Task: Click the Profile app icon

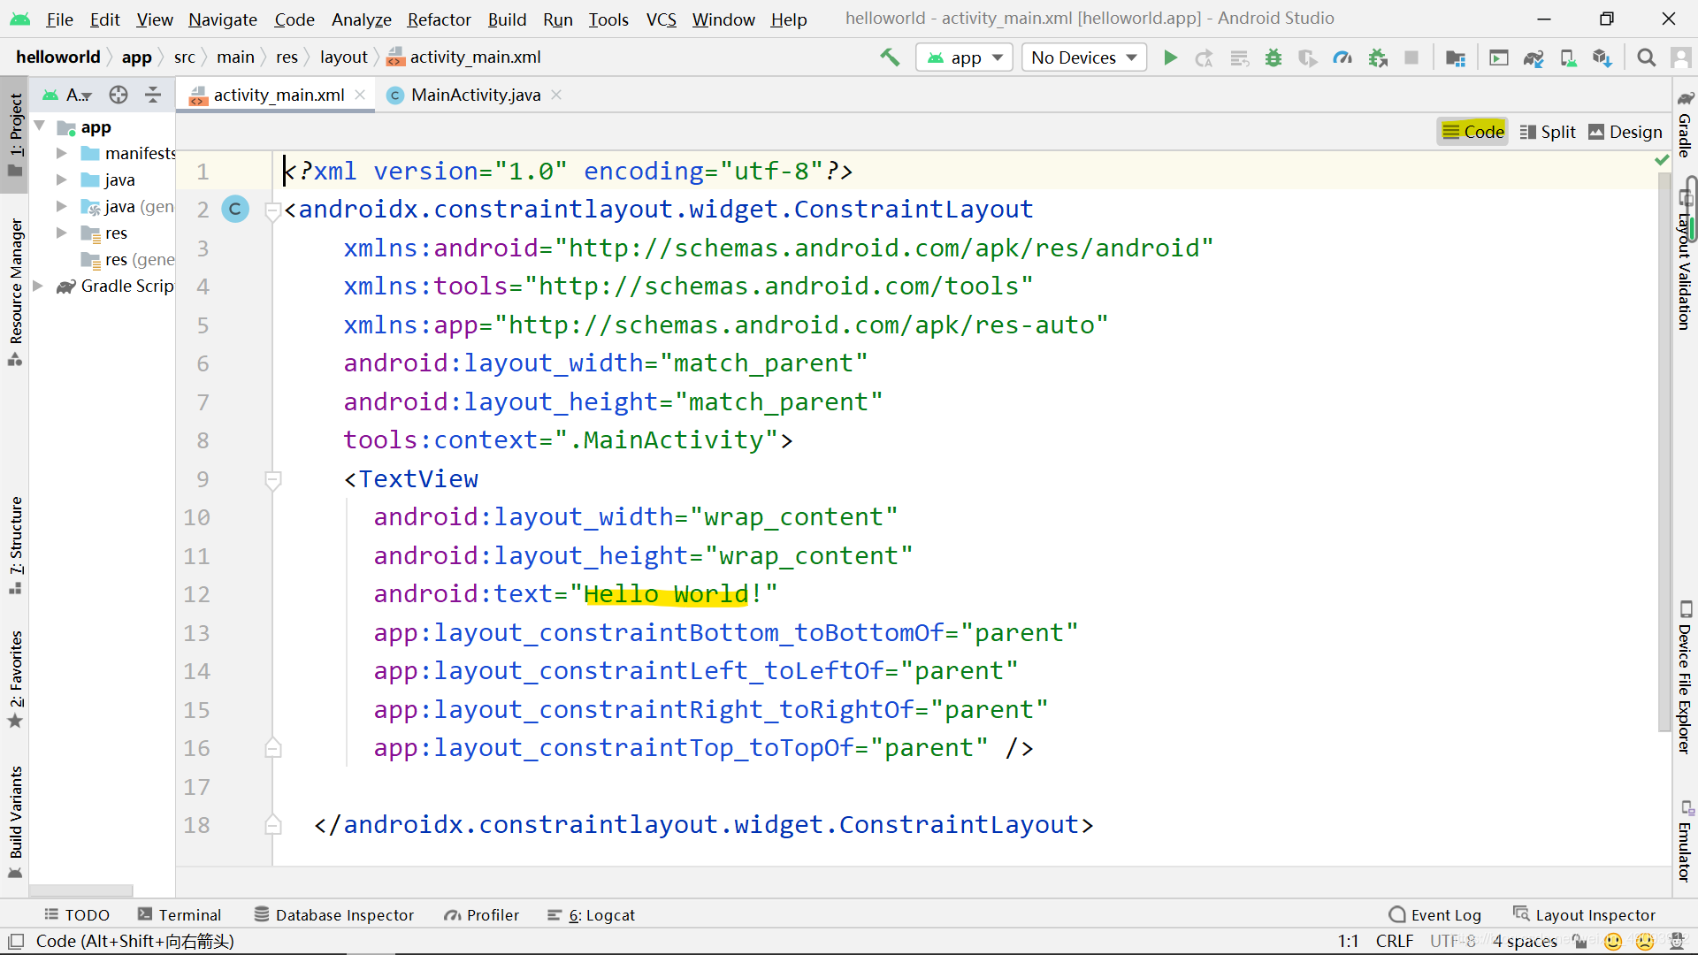Action: pyautogui.click(x=1341, y=57)
